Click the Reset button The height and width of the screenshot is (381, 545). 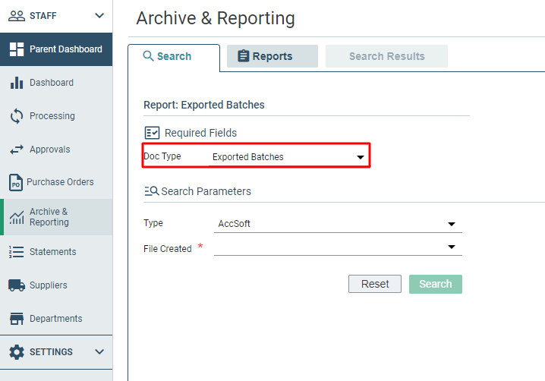click(375, 284)
